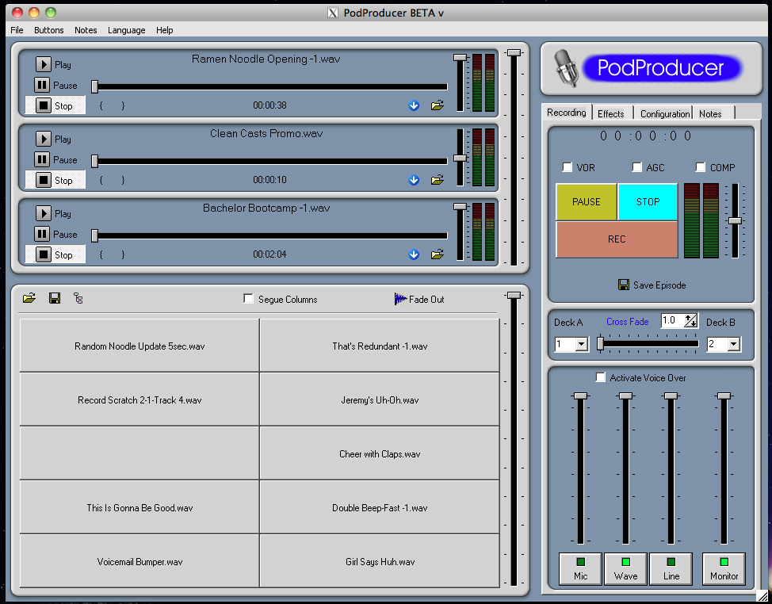Click blue down arrow on Clean Casts Promo deck
This screenshot has height=604, width=772.
(x=414, y=180)
